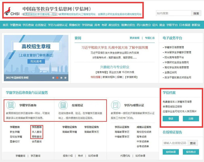The image size is (204, 162).
Task: Open 在校生学籍 link
Action: coord(16,137)
